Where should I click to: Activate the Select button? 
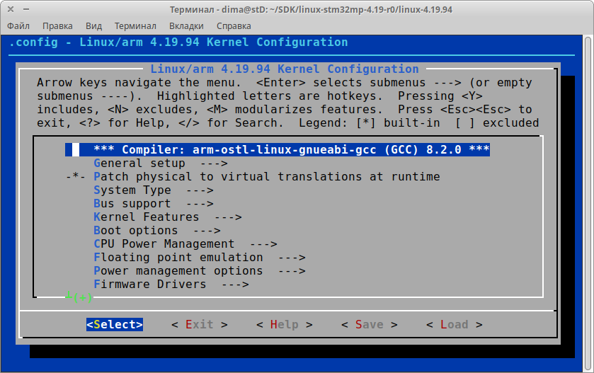115,325
